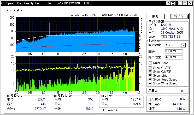
Task: Uncheck Show C1/PIE option
Action: point(150,68)
